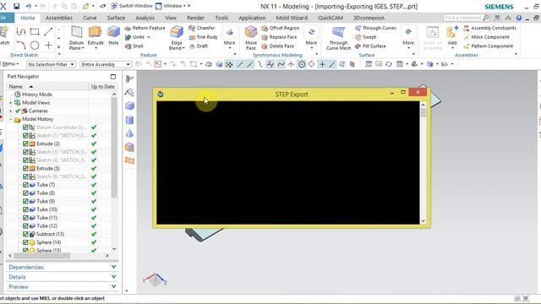Uncheck the Extrude (5) feature checkbox

(25, 169)
